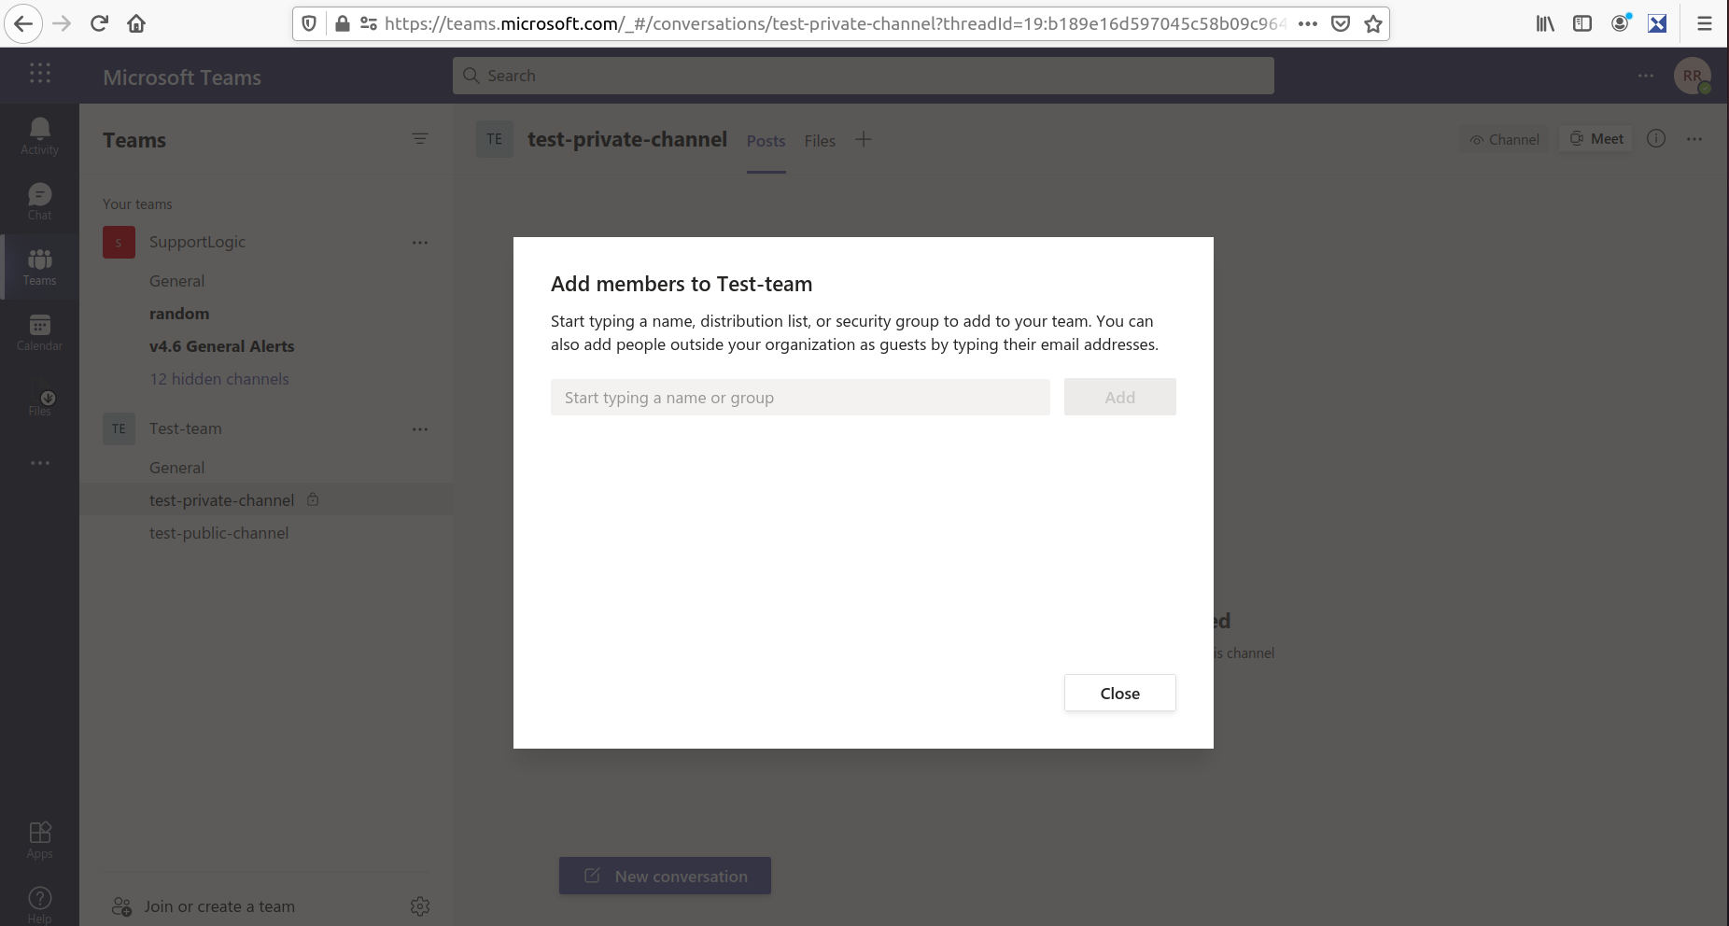Reload the page in browser
The width and height of the screenshot is (1729, 926).
(x=99, y=23)
